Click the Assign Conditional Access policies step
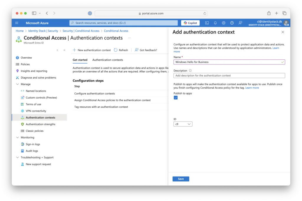302x201 pixels. click(x=112, y=100)
